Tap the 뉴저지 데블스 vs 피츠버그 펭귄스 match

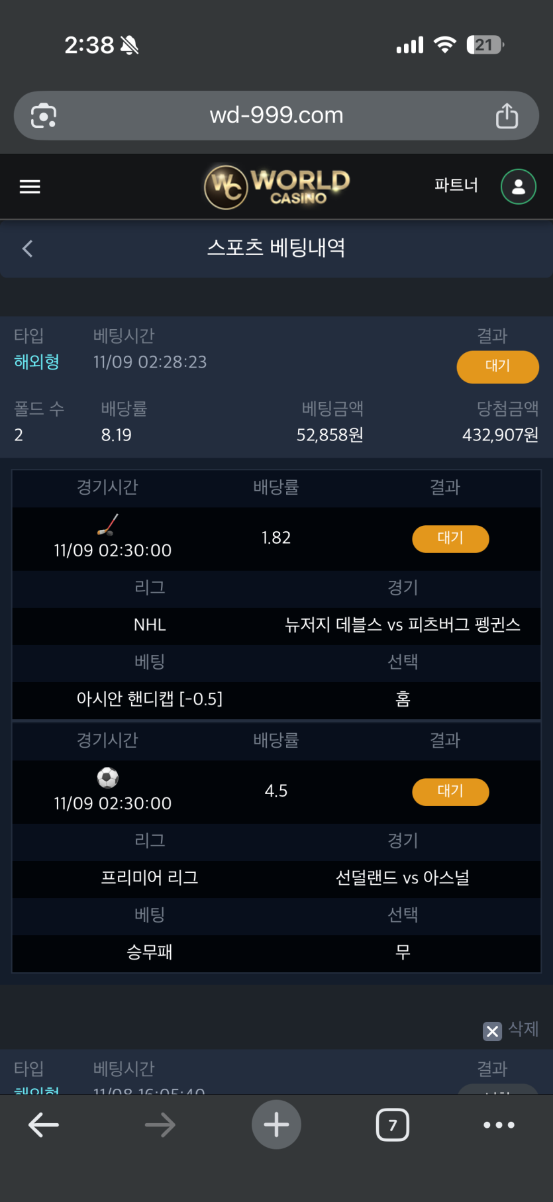(x=402, y=625)
